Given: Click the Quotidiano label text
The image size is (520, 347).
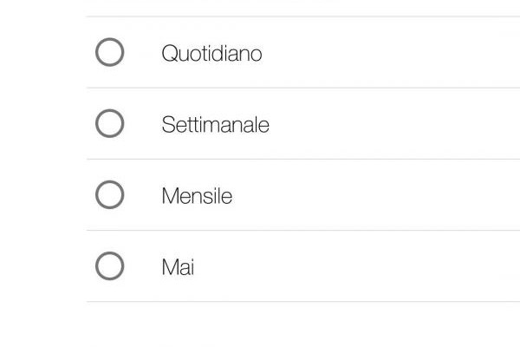Looking at the screenshot, I should click(211, 54).
